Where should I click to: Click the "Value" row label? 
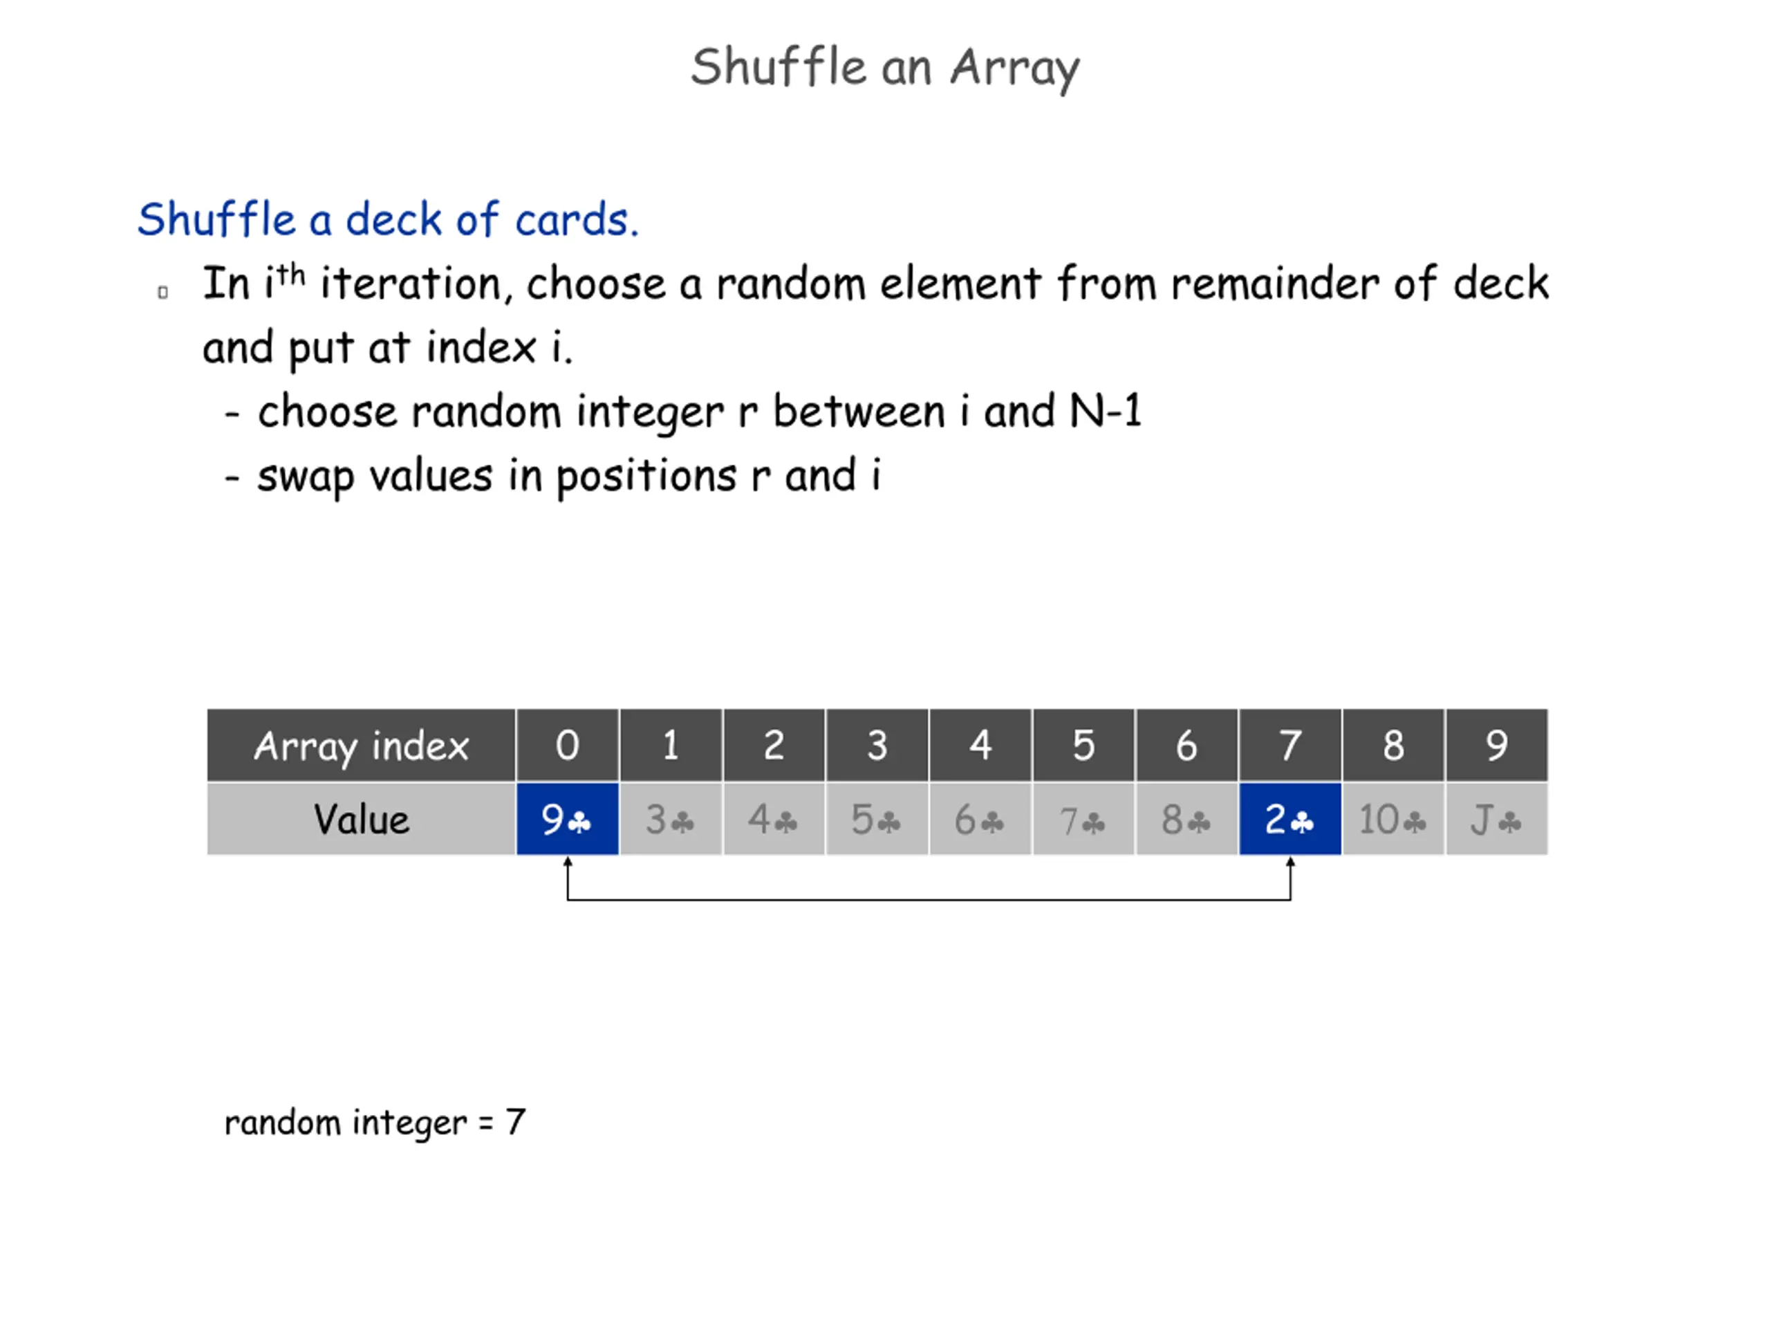[361, 819]
